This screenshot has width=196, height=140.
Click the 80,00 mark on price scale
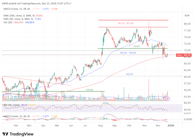coord(187,24)
